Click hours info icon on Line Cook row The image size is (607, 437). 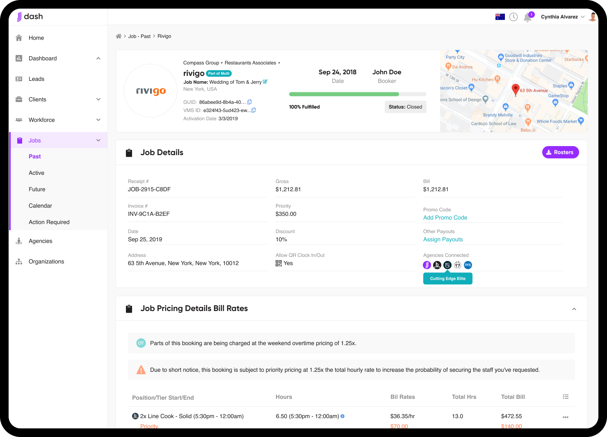pyautogui.click(x=342, y=416)
